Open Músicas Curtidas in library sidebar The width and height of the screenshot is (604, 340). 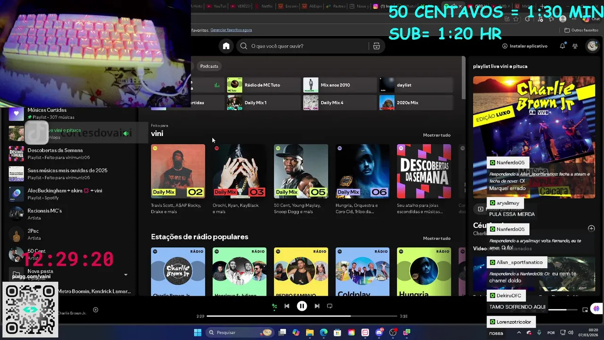coord(71,113)
